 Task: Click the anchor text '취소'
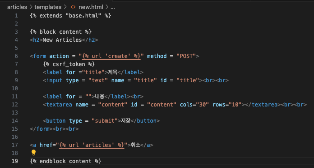pos(136,145)
